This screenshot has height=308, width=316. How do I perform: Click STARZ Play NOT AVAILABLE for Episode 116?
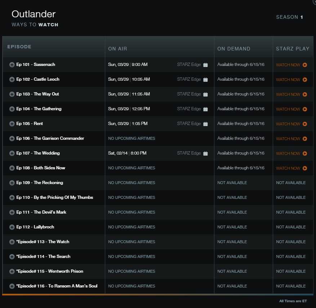(x=291, y=286)
